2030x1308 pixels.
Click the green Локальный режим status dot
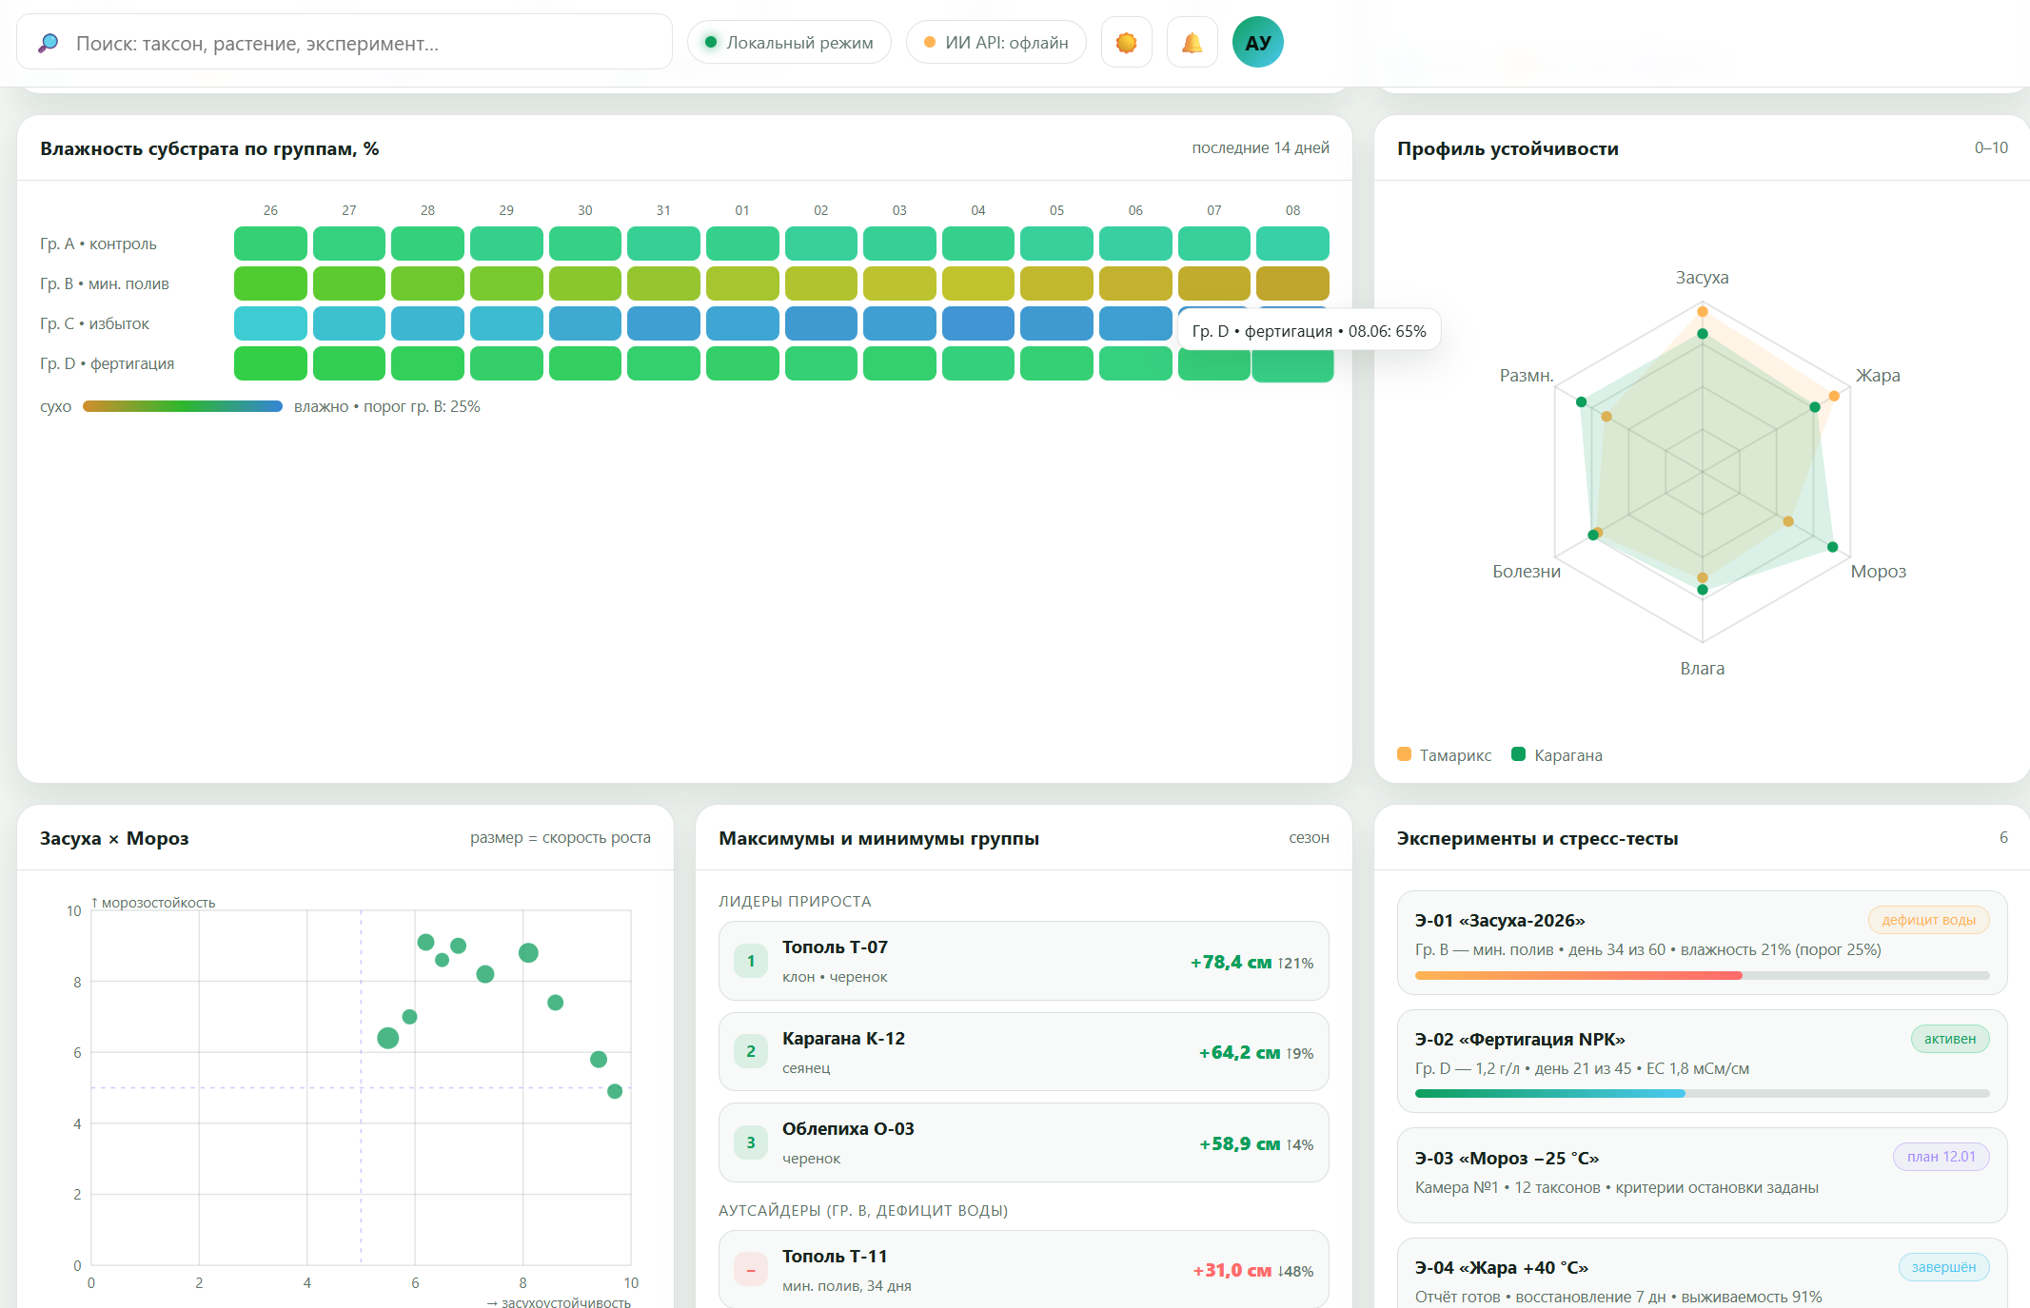coord(710,42)
